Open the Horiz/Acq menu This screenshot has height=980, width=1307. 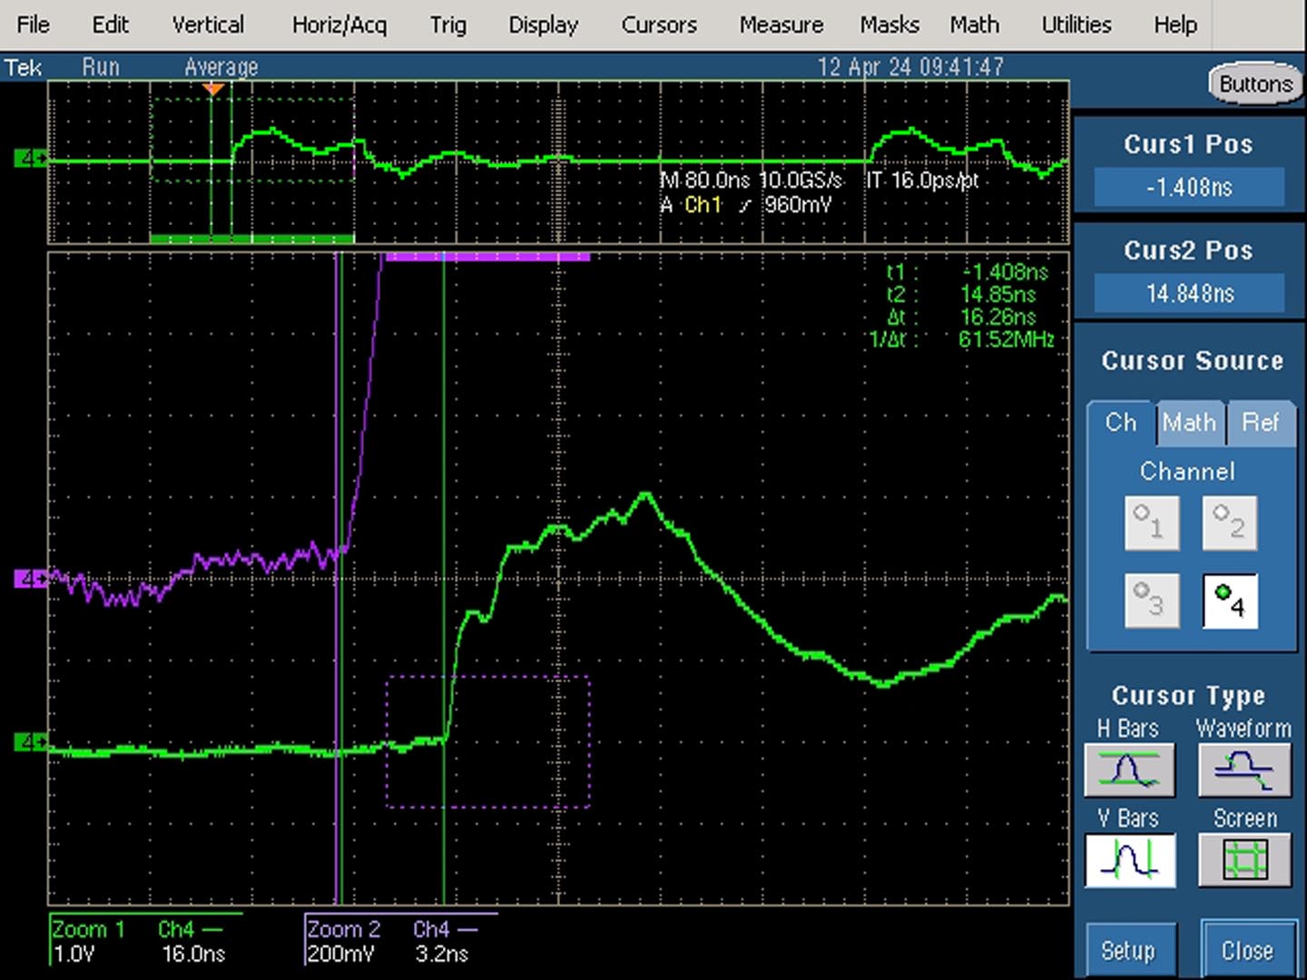tap(339, 24)
